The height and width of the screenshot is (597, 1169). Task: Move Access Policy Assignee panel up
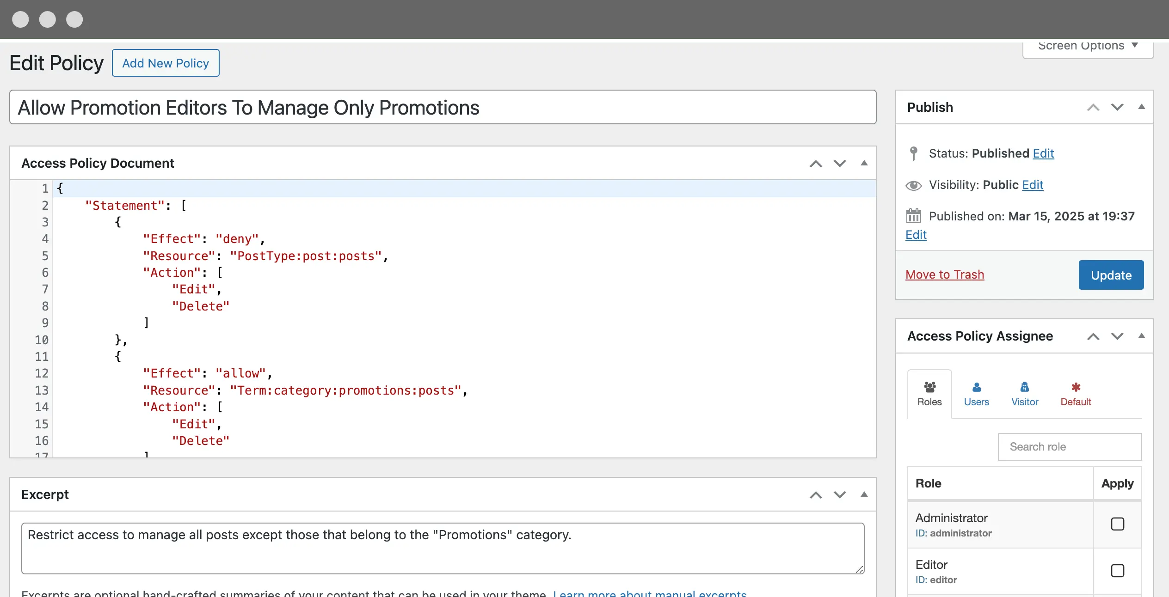tap(1093, 336)
